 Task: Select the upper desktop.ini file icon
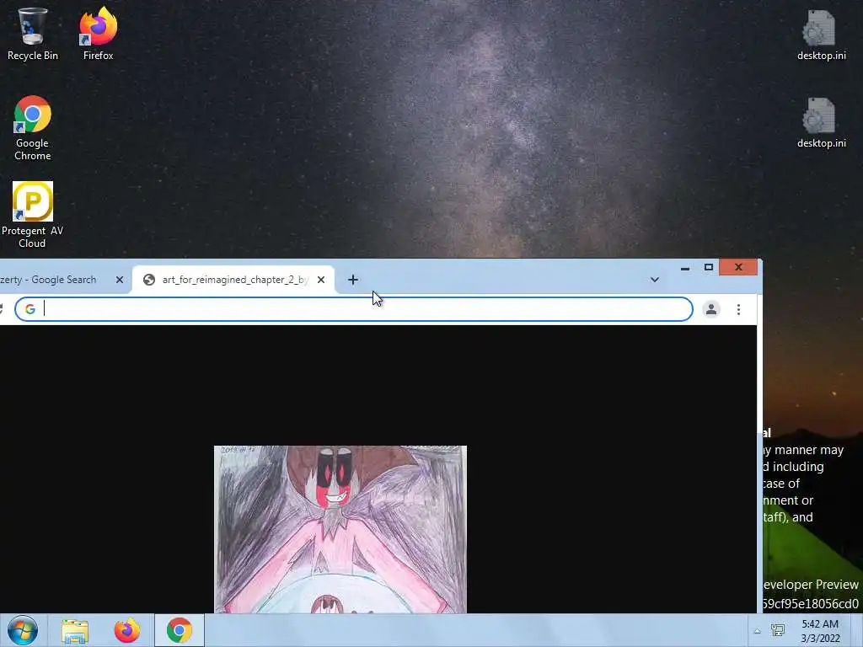821,35
